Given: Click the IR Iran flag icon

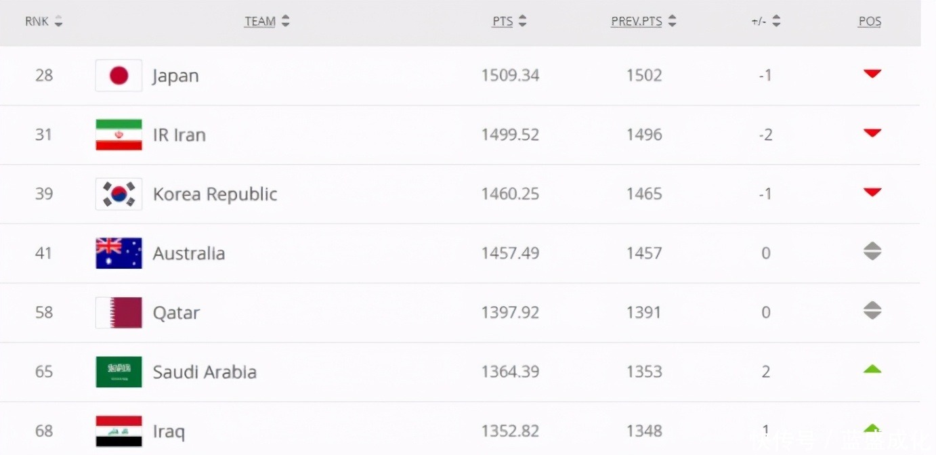Looking at the screenshot, I should pyautogui.click(x=119, y=135).
